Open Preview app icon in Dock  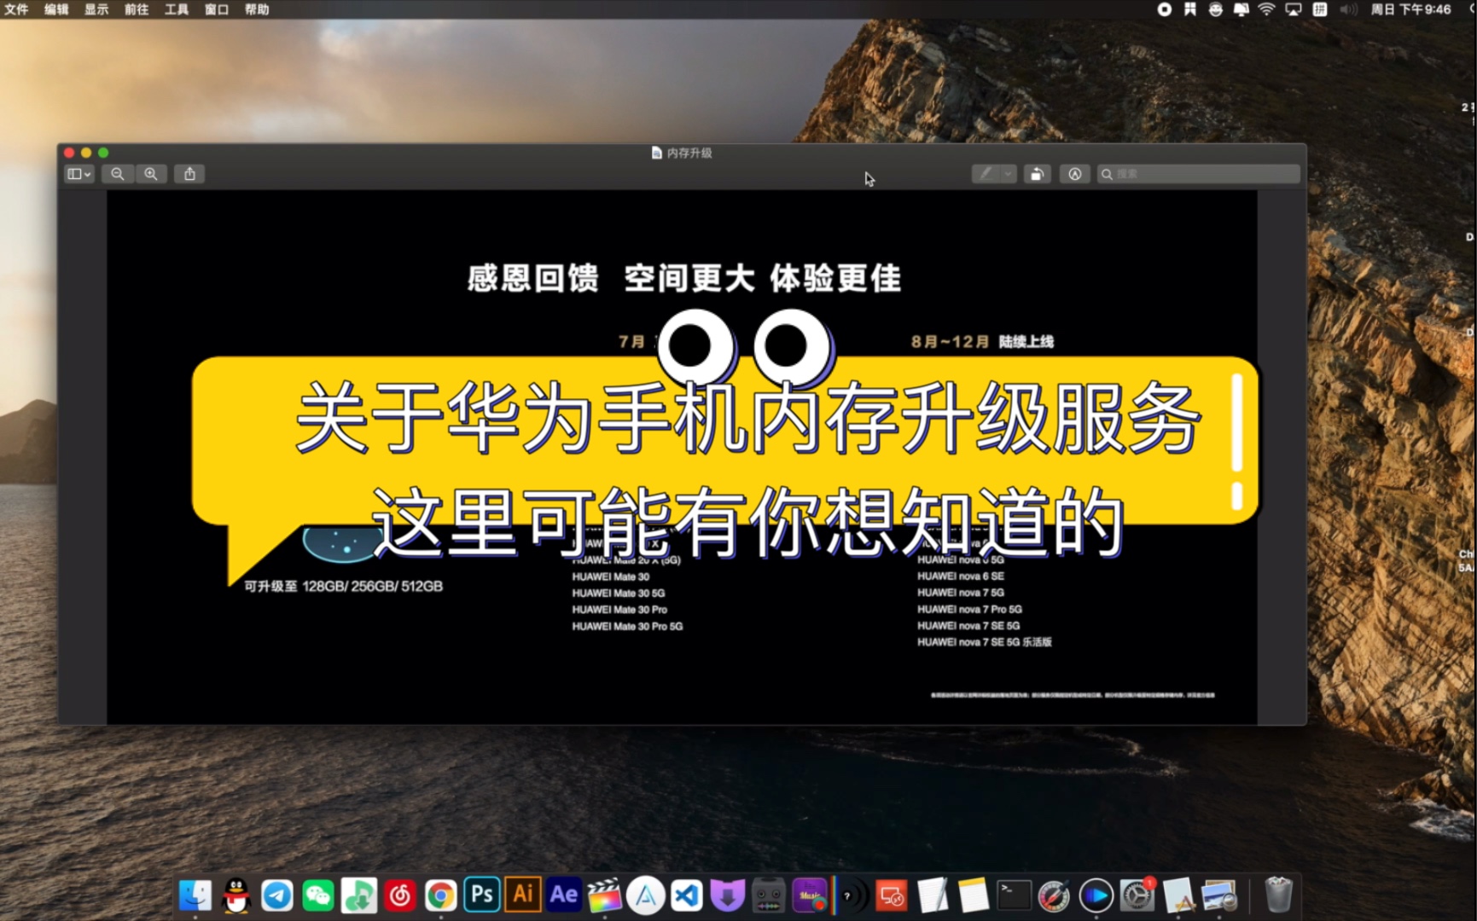[x=1219, y=895]
